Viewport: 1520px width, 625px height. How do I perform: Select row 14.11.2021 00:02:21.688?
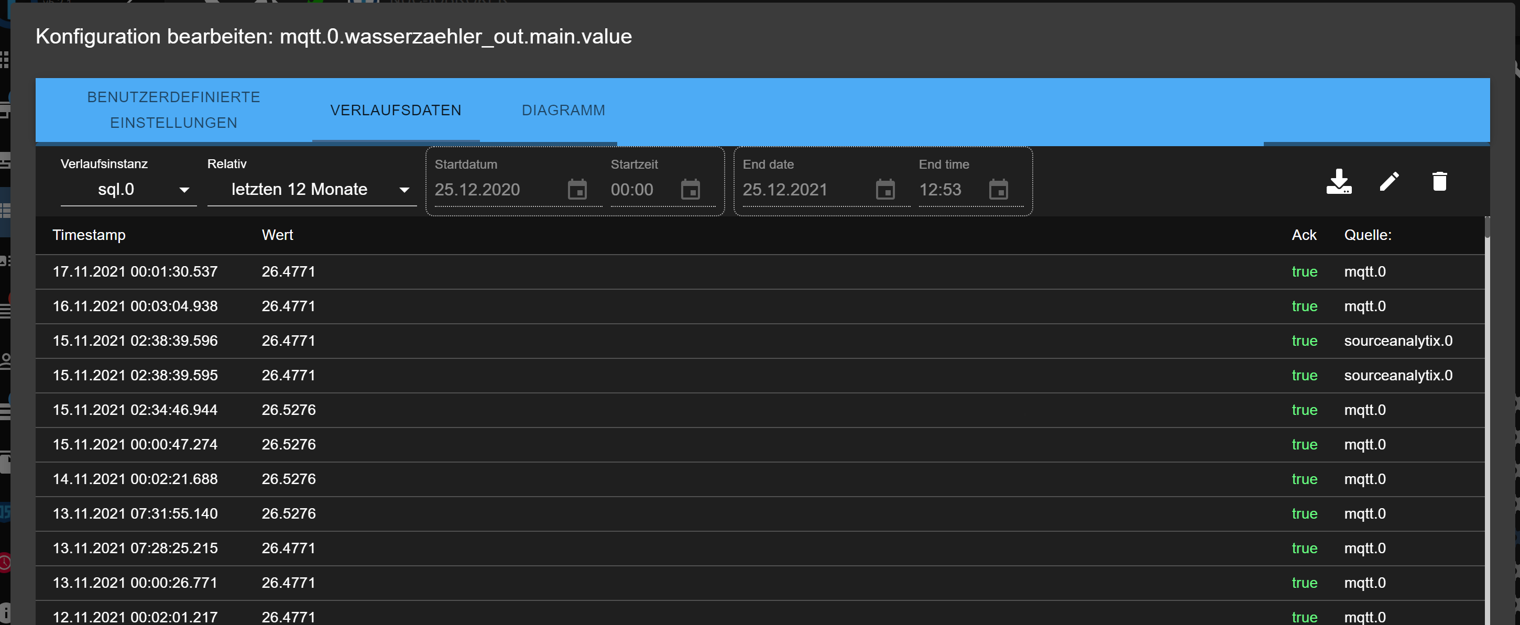[x=759, y=479]
